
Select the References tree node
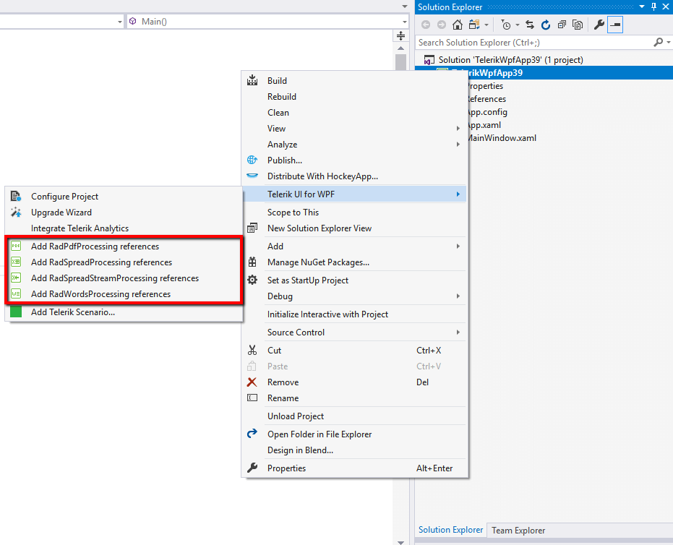pos(486,99)
